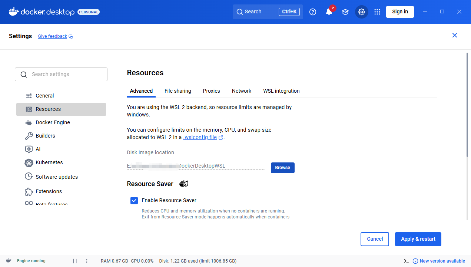Pause the engine with pause icon

[75, 261]
